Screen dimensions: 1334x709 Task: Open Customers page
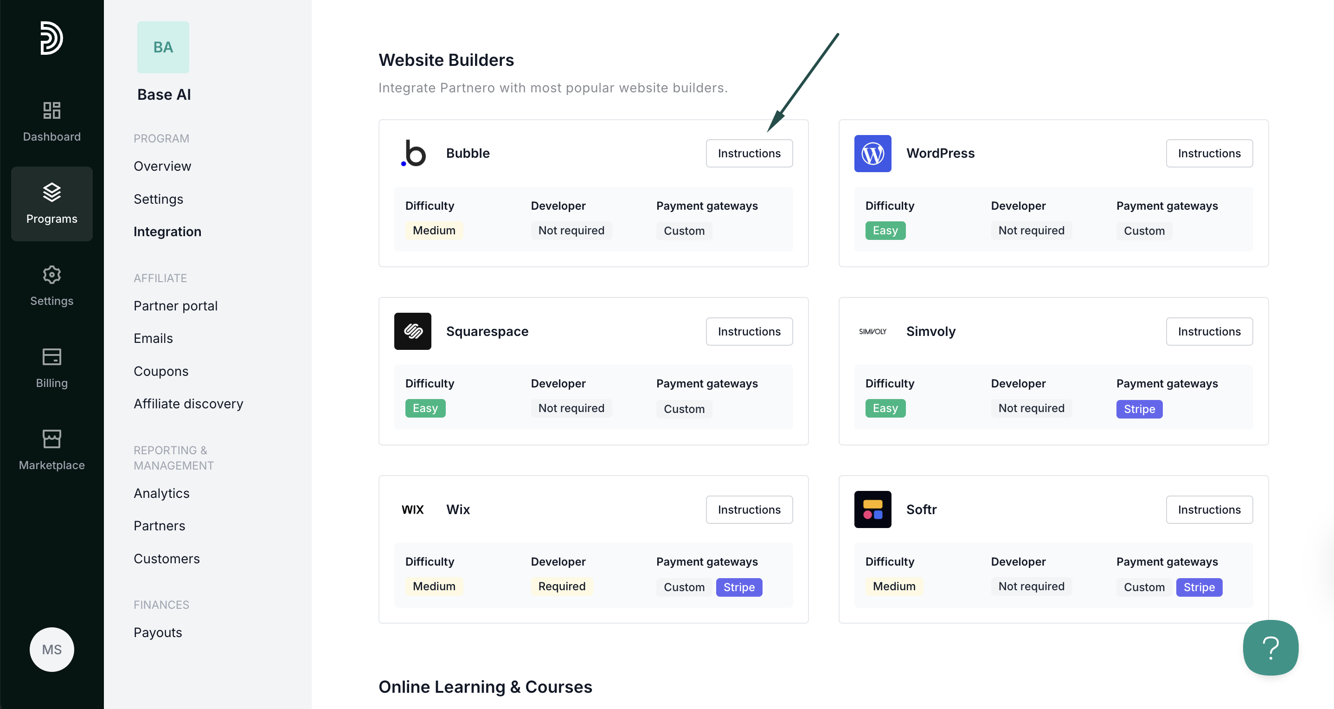point(167,559)
